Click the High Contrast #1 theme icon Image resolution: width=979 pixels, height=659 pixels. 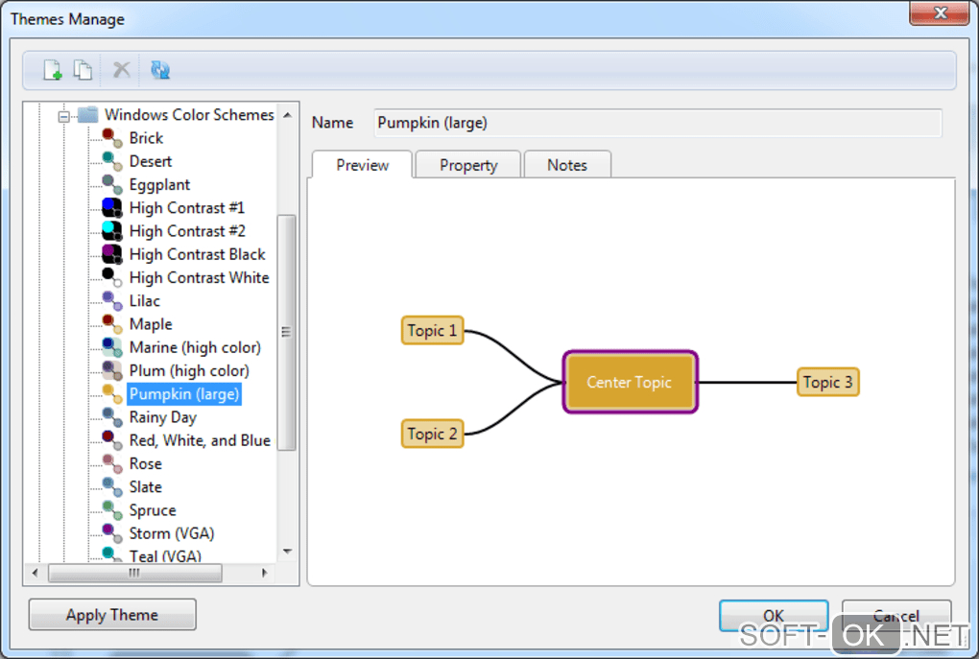[x=111, y=207]
